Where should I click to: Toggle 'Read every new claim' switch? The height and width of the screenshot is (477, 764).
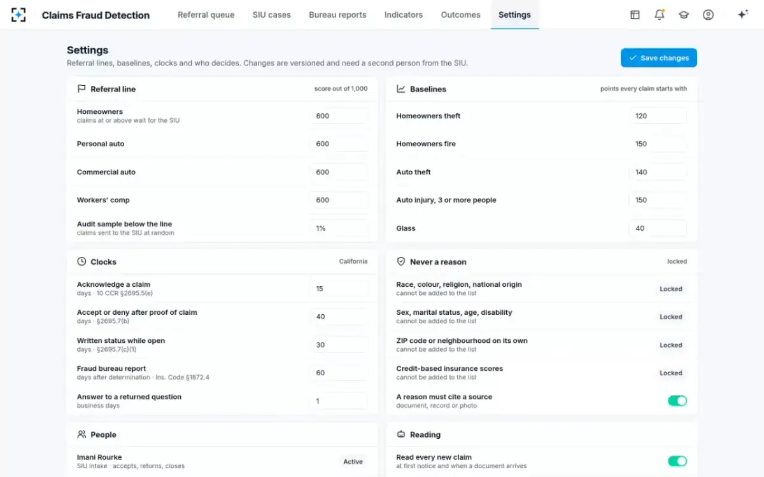point(677,461)
